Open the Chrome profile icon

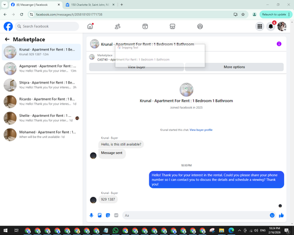[255, 15]
